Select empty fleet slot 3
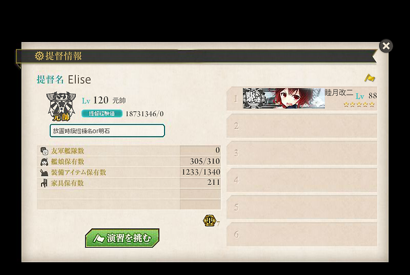 302,153
